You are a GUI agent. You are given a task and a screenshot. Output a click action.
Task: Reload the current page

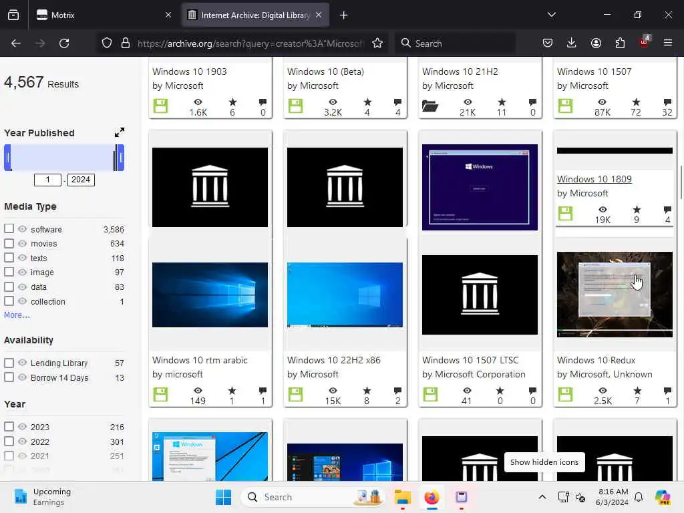(x=64, y=43)
